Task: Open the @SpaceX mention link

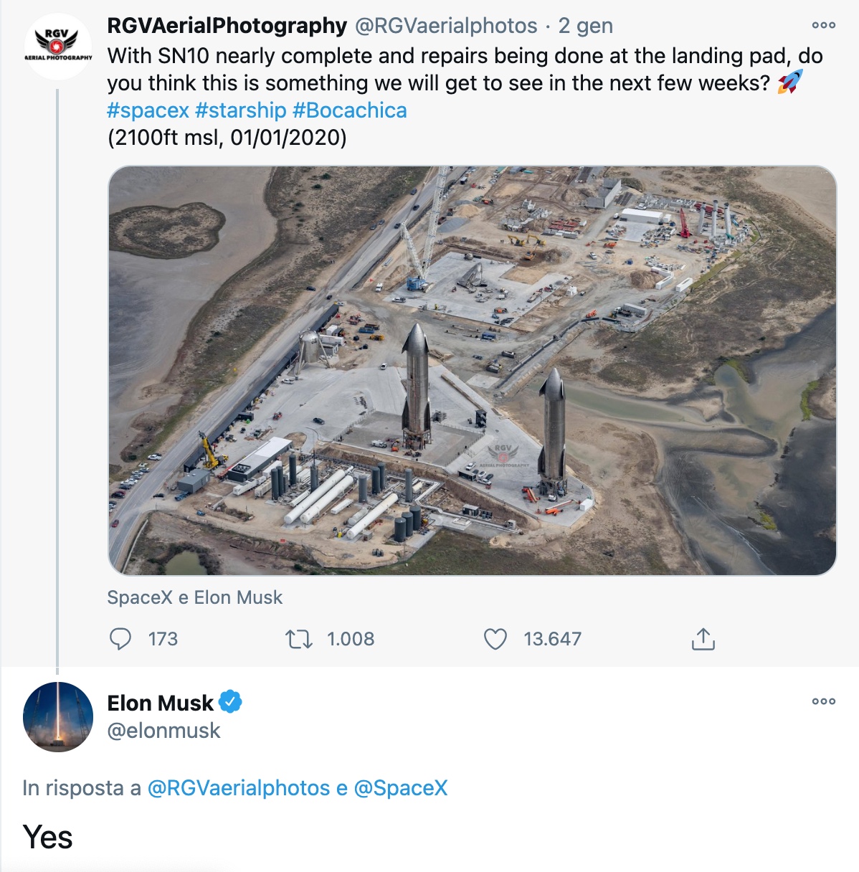Action: coord(400,788)
